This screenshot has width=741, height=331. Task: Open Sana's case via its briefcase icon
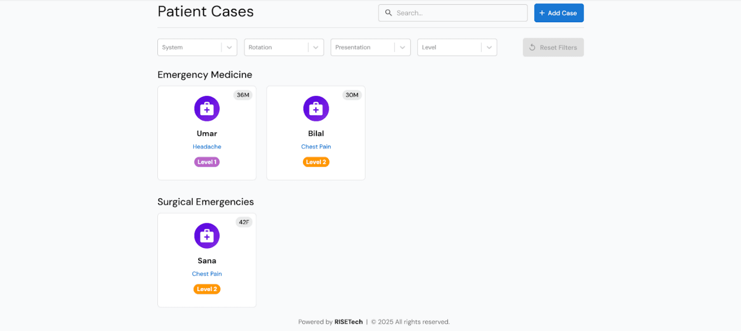pos(207,235)
